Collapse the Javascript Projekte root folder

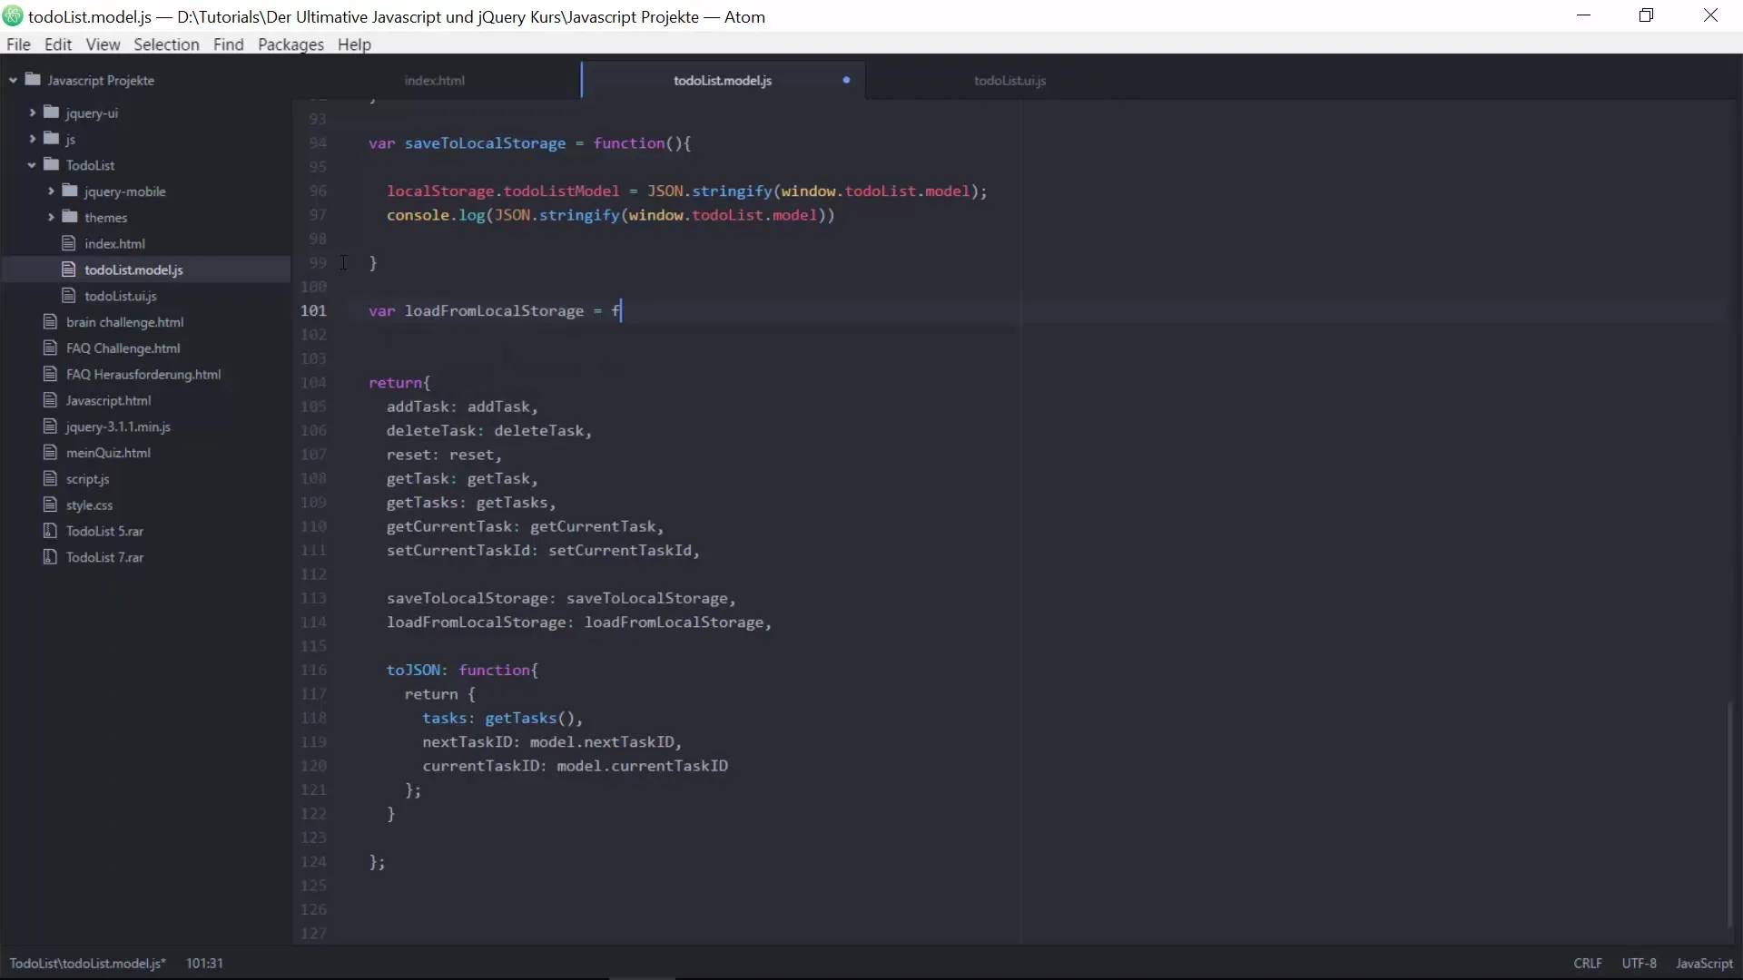click(x=14, y=80)
